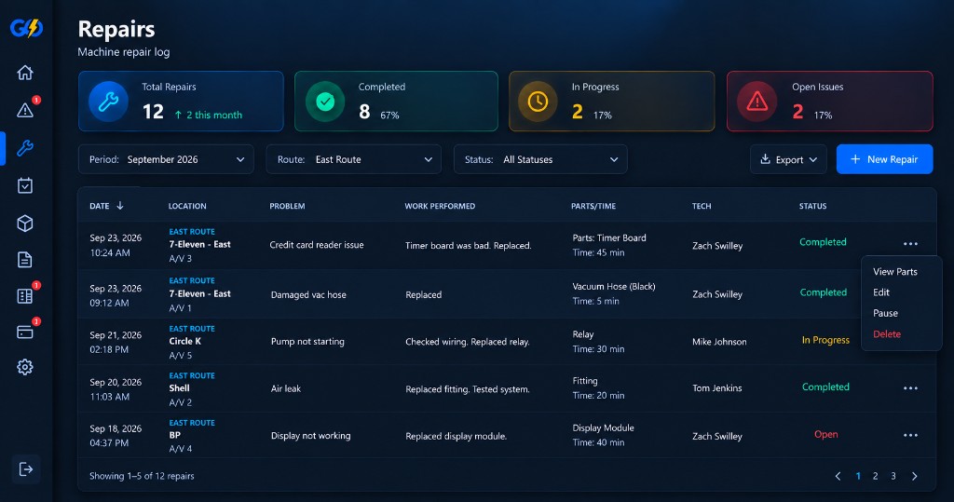Click 'Mike Johnson' tech name
This screenshot has height=502, width=954.
[719, 342]
